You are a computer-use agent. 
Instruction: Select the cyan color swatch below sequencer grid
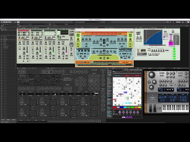click(x=125, y=107)
